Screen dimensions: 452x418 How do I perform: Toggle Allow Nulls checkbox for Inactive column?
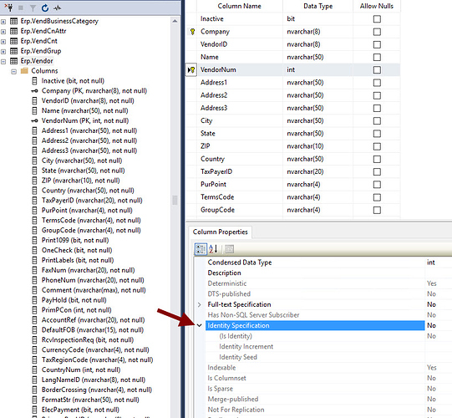tap(377, 19)
